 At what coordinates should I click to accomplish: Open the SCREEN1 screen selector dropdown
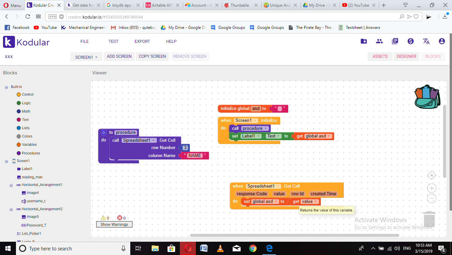click(x=86, y=57)
